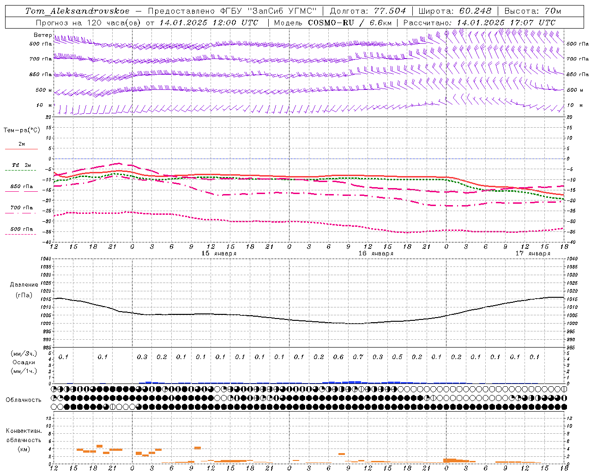Click the Тем-ра(°C) axis label
The image size is (591, 472).
click(22, 130)
